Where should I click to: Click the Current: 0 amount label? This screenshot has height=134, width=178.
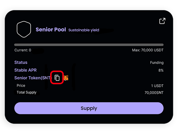pos(23,50)
